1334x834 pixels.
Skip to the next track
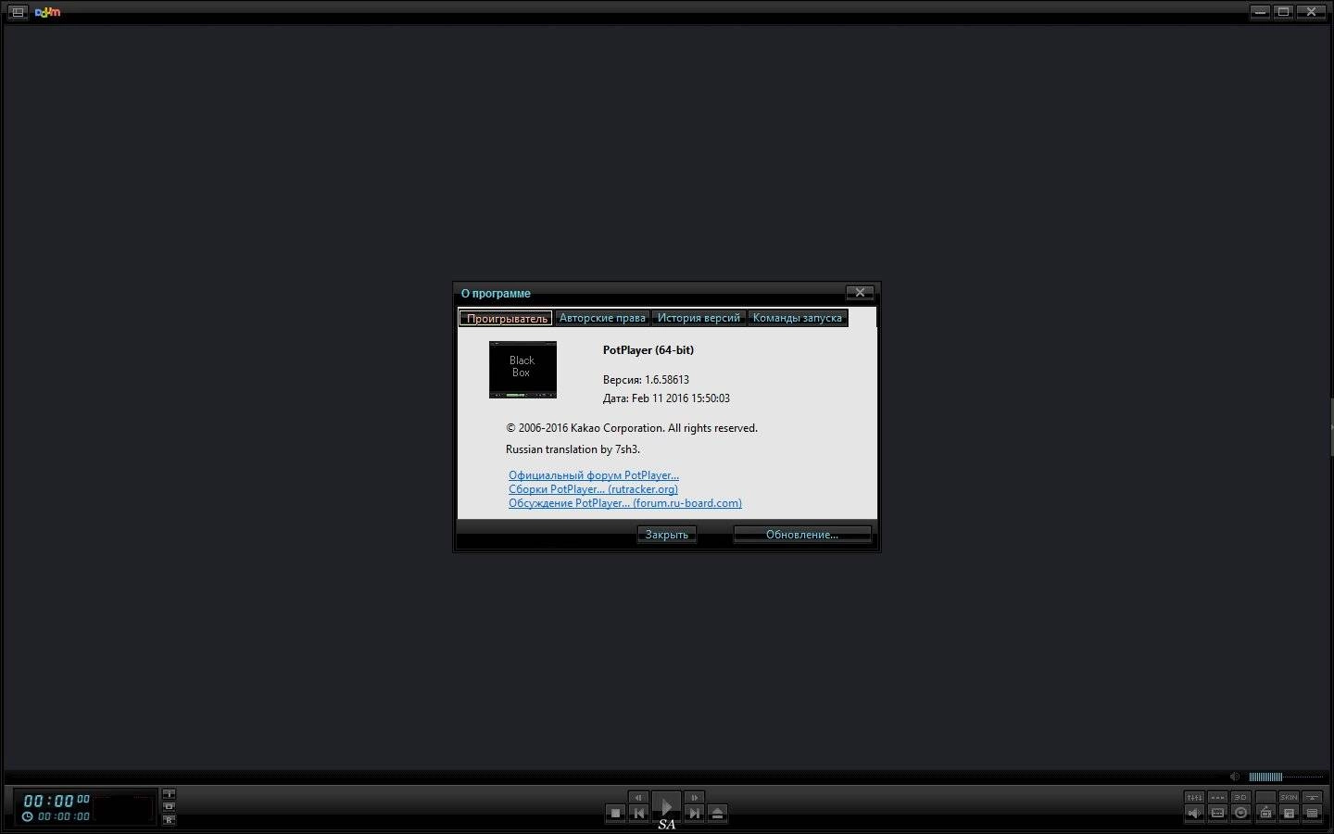tap(694, 813)
